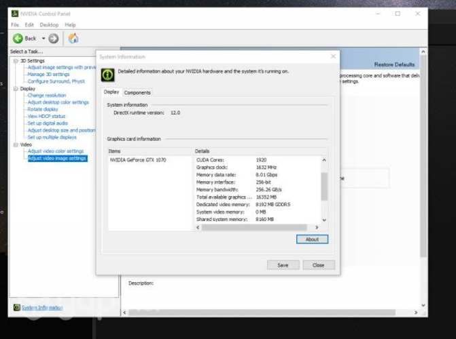Viewport: 456px width, 339px height.
Task: Click the Save button
Action: (283, 265)
